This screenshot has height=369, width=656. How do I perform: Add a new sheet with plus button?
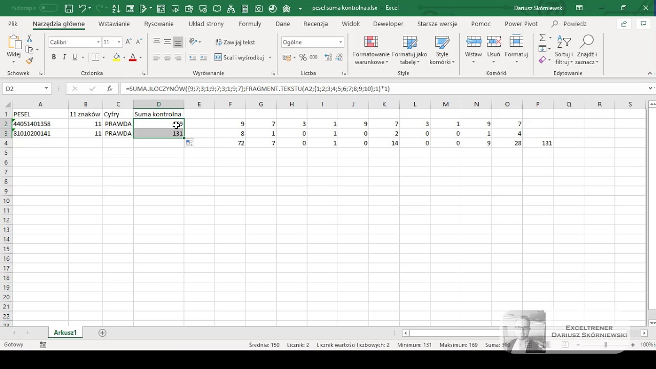[x=102, y=333]
